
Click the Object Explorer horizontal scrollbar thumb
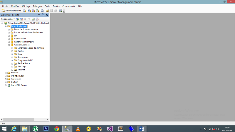pyautogui.click(x=19, y=120)
